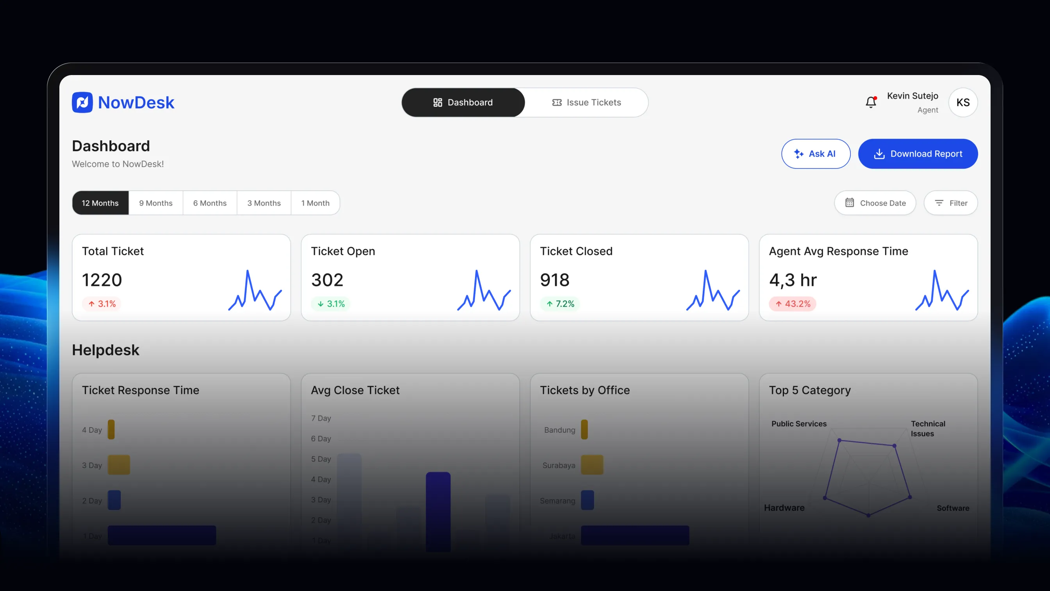Switch range to 6 Months
1050x591 pixels.
click(210, 203)
